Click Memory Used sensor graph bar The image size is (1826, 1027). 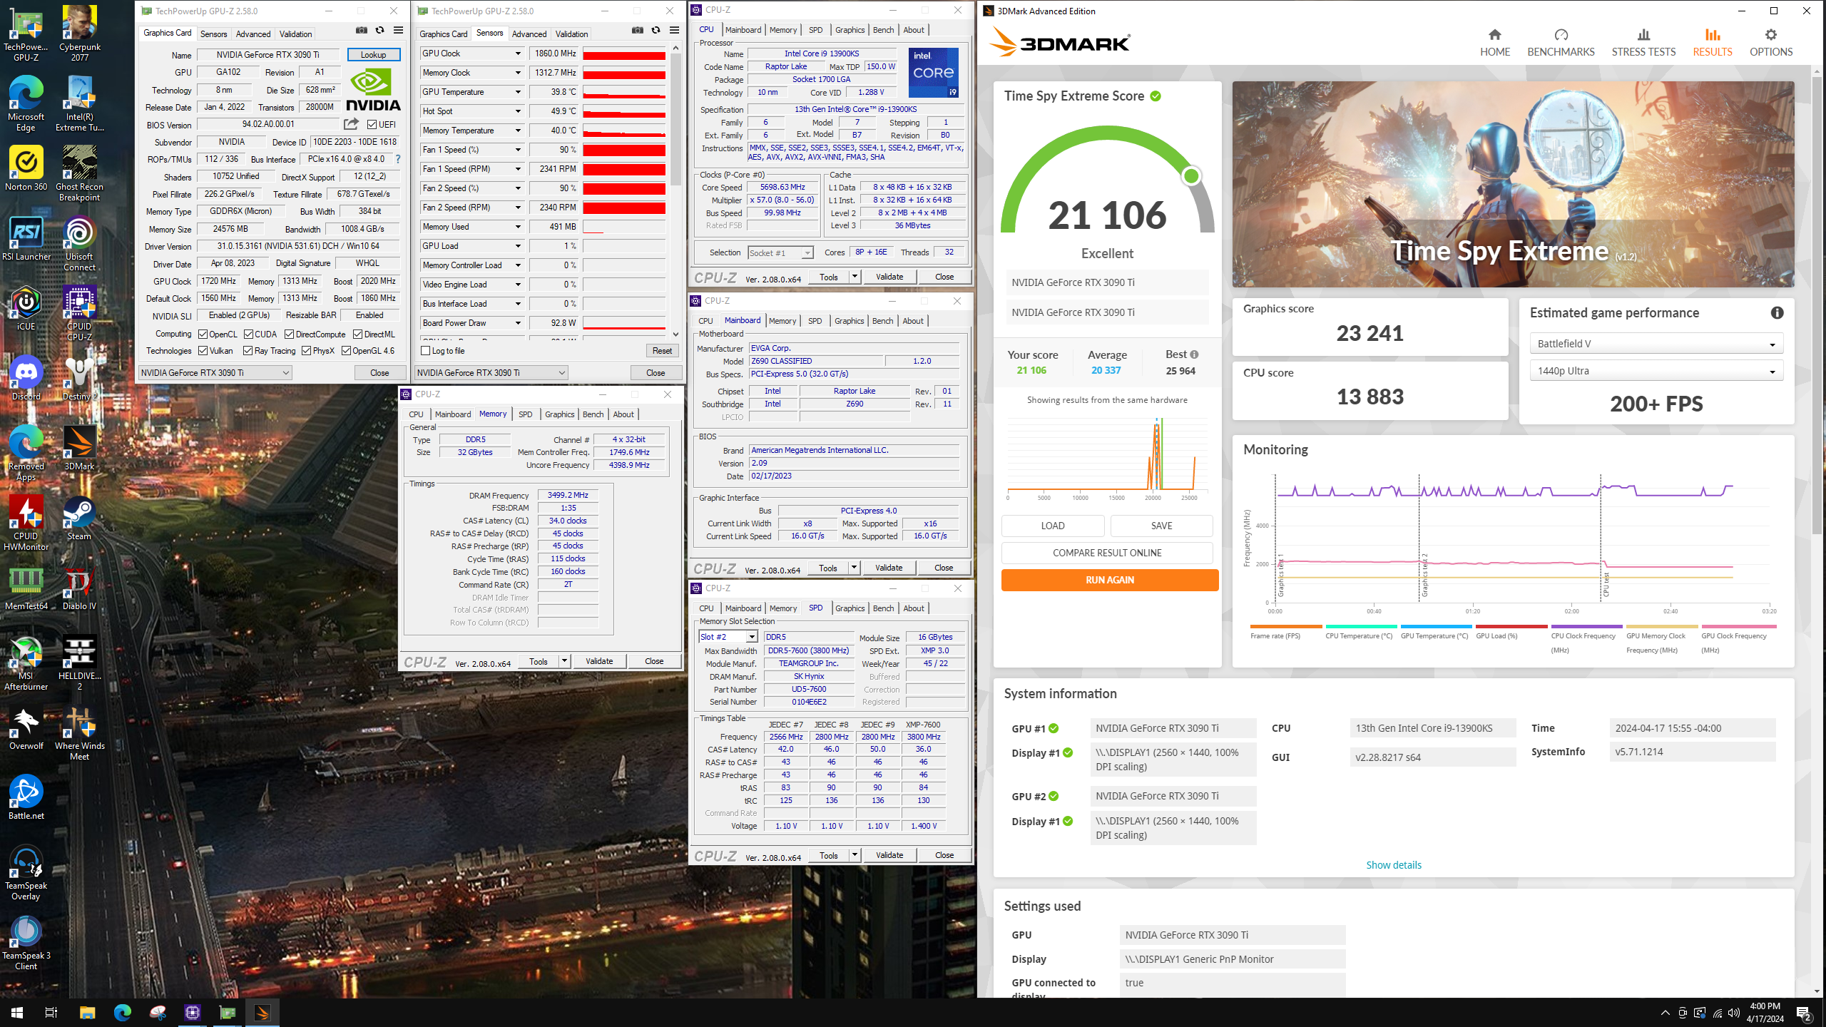[624, 227]
